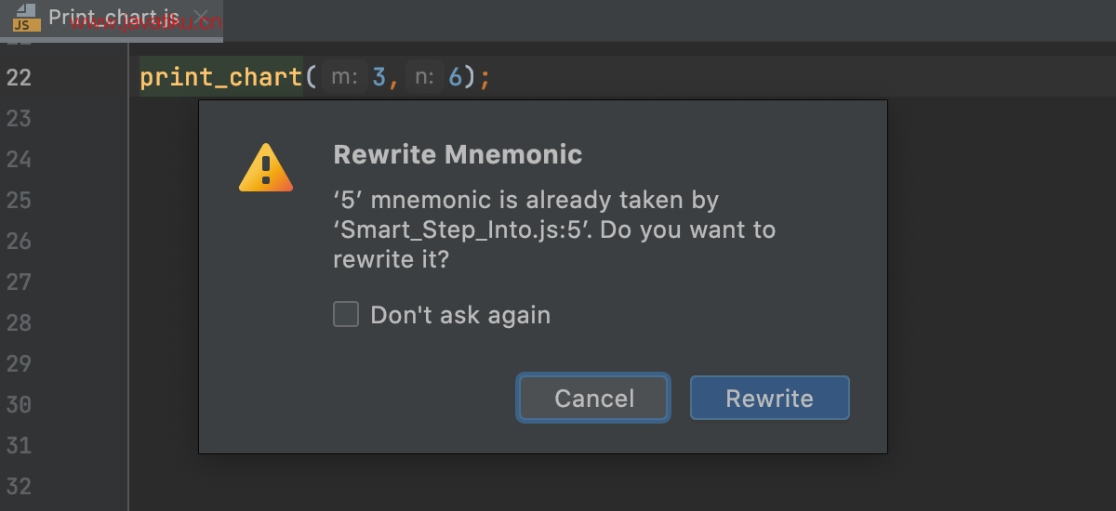1116x511 pixels.
Task: Click gutter line number 24
Action: click(19, 160)
